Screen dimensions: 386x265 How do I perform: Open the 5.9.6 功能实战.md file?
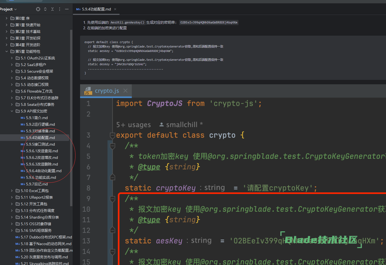click(38, 177)
